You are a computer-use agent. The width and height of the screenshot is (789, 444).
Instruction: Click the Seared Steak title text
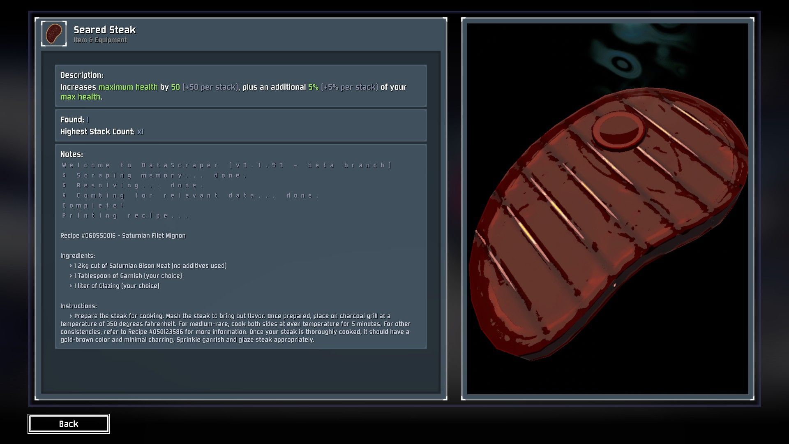(104, 30)
